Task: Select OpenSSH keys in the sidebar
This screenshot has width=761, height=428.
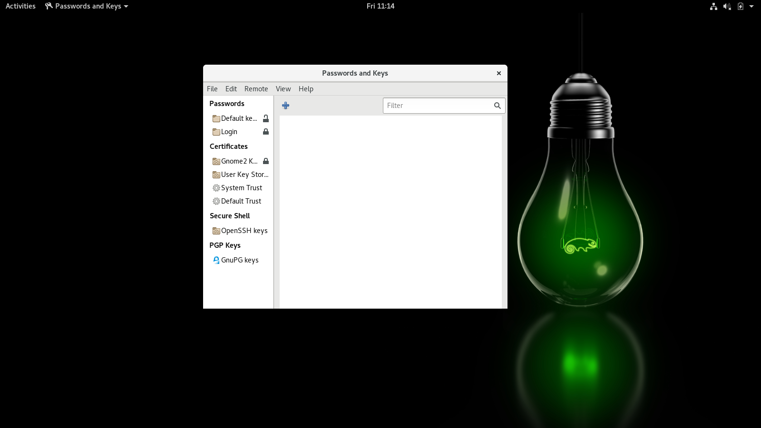Action: [244, 231]
